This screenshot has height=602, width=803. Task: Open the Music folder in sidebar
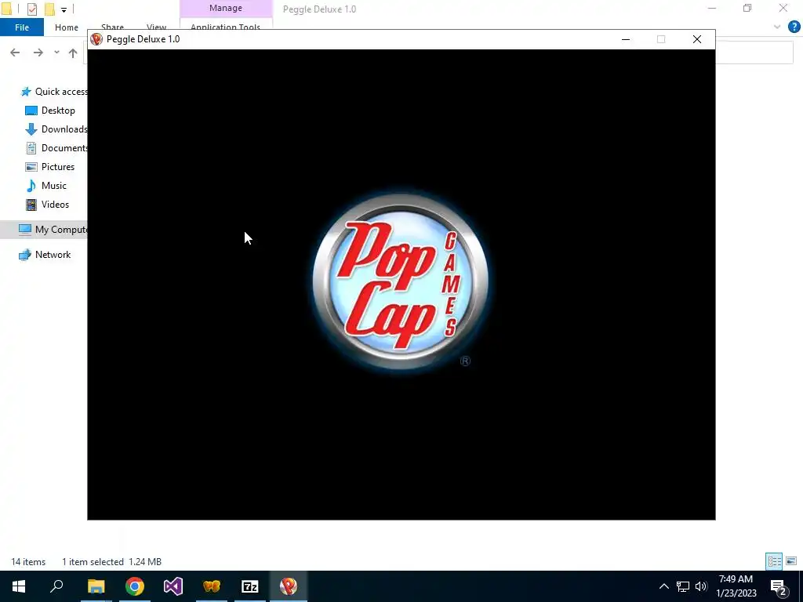tap(46, 186)
